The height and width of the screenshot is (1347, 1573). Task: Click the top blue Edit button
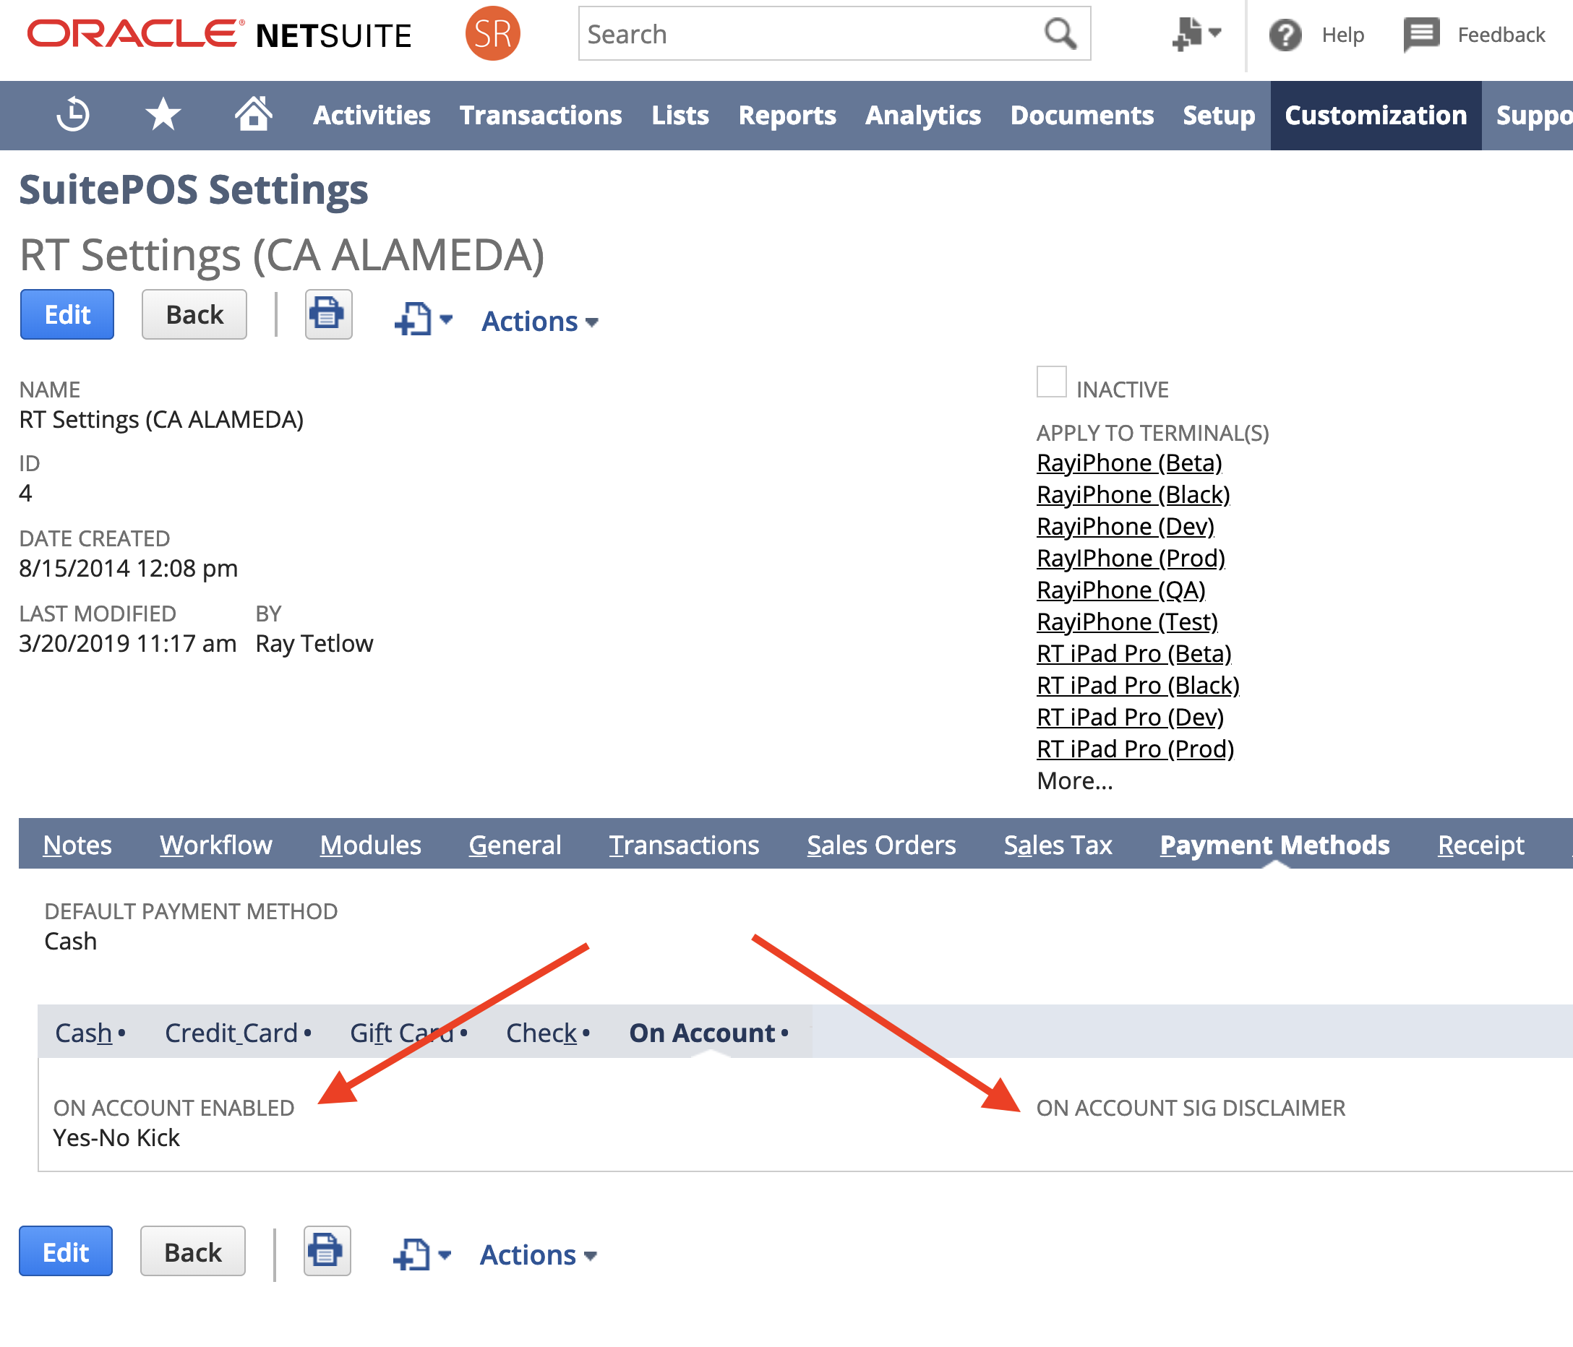[x=67, y=314]
